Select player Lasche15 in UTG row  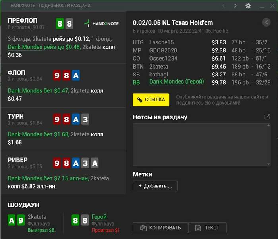click(161, 42)
